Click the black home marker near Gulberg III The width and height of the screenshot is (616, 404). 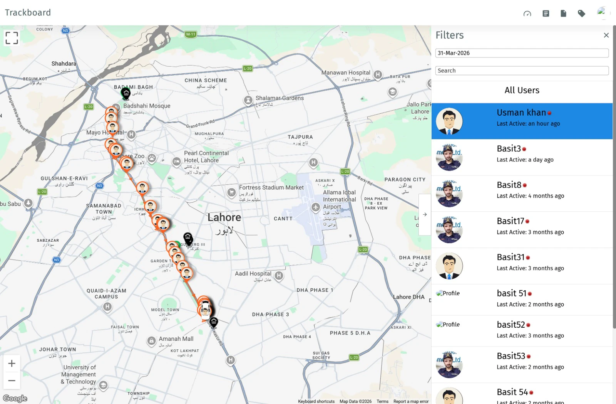point(187,238)
